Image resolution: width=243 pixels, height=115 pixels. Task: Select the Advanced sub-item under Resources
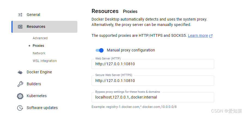coord(40,38)
